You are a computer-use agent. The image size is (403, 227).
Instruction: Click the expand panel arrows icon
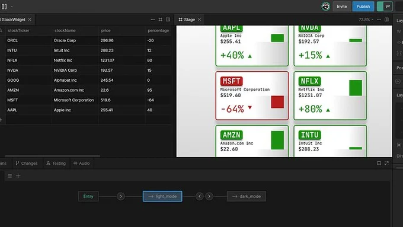pyautogui.click(x=387, y=163)
